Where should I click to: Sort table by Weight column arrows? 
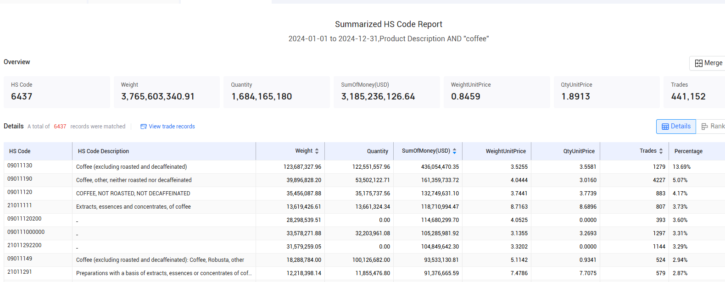(317, 151)
